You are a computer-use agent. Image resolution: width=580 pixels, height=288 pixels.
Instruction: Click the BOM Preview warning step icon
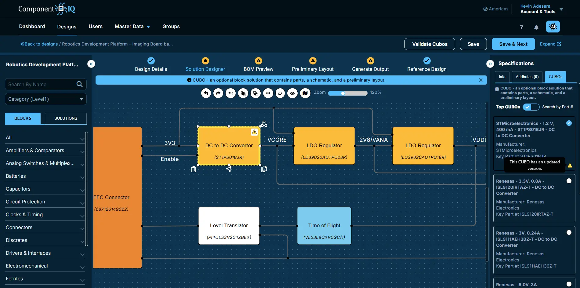259,60
